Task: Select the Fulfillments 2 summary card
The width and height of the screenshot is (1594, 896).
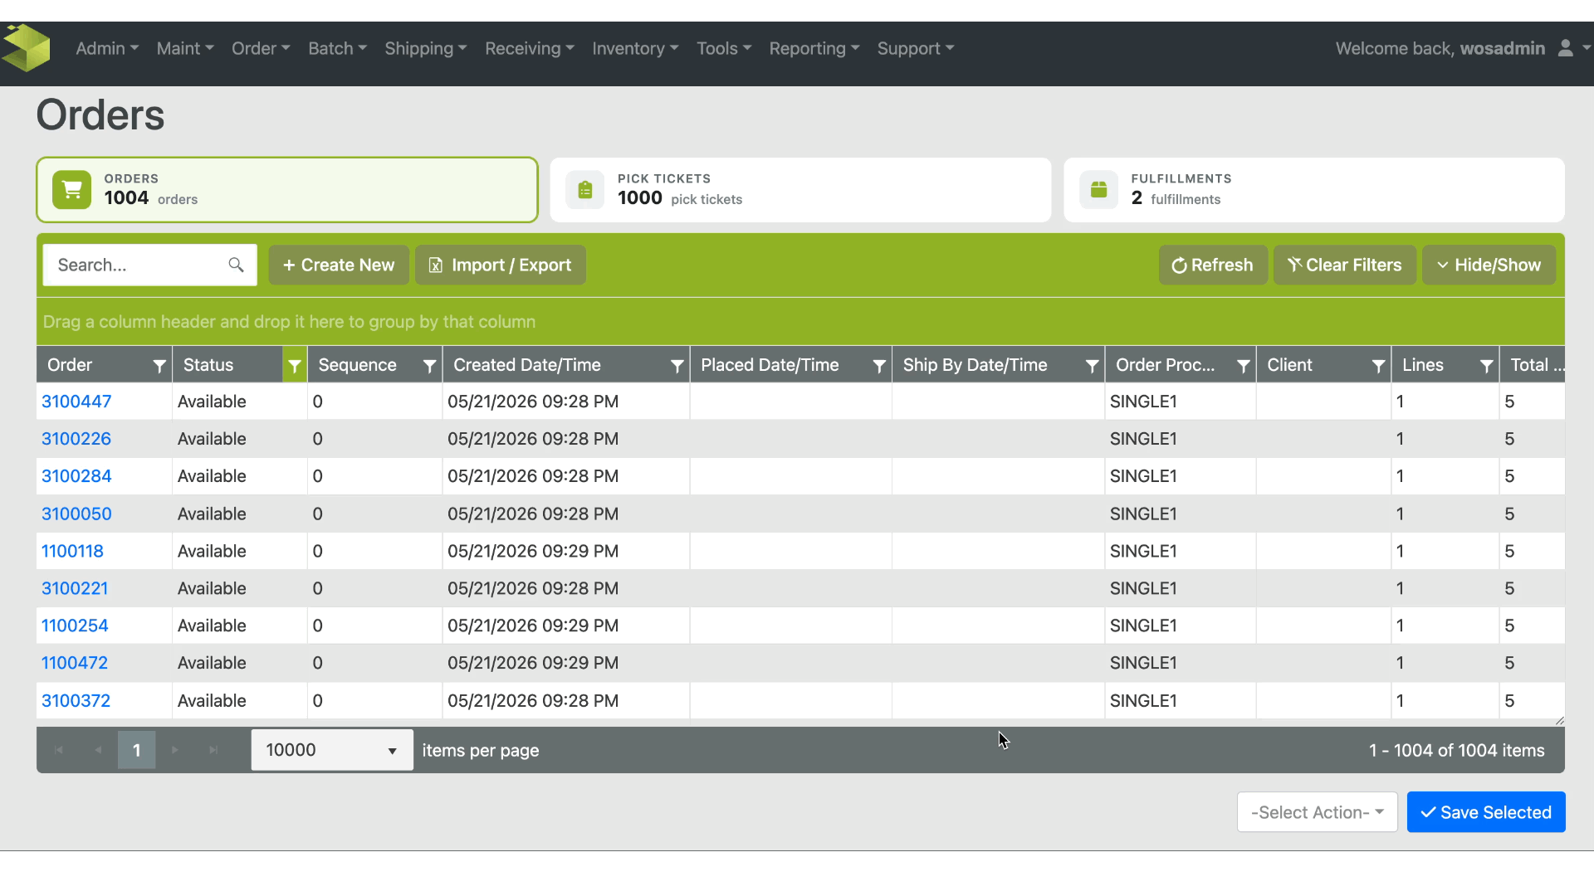Action: click(x=1314, y=190)
